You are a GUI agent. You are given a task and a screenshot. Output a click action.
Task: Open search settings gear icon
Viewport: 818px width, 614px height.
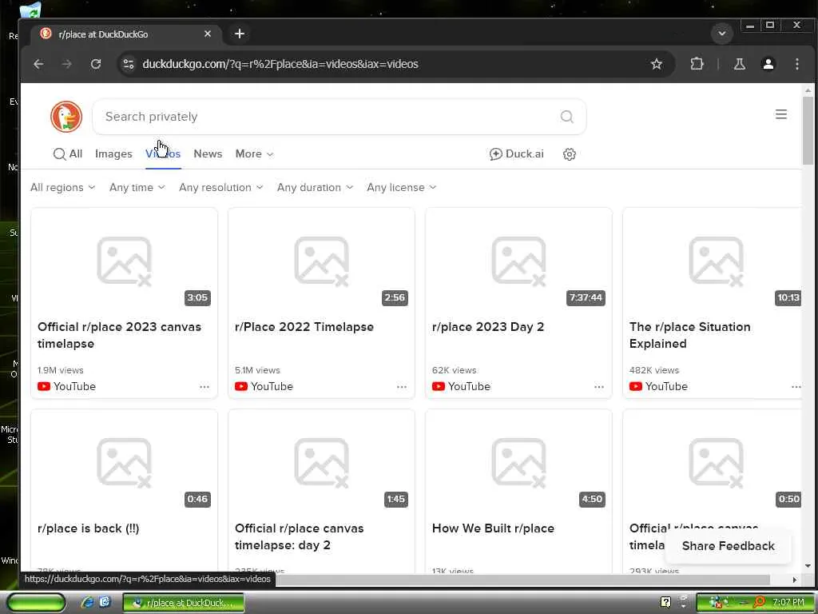[x=569, y=154]
